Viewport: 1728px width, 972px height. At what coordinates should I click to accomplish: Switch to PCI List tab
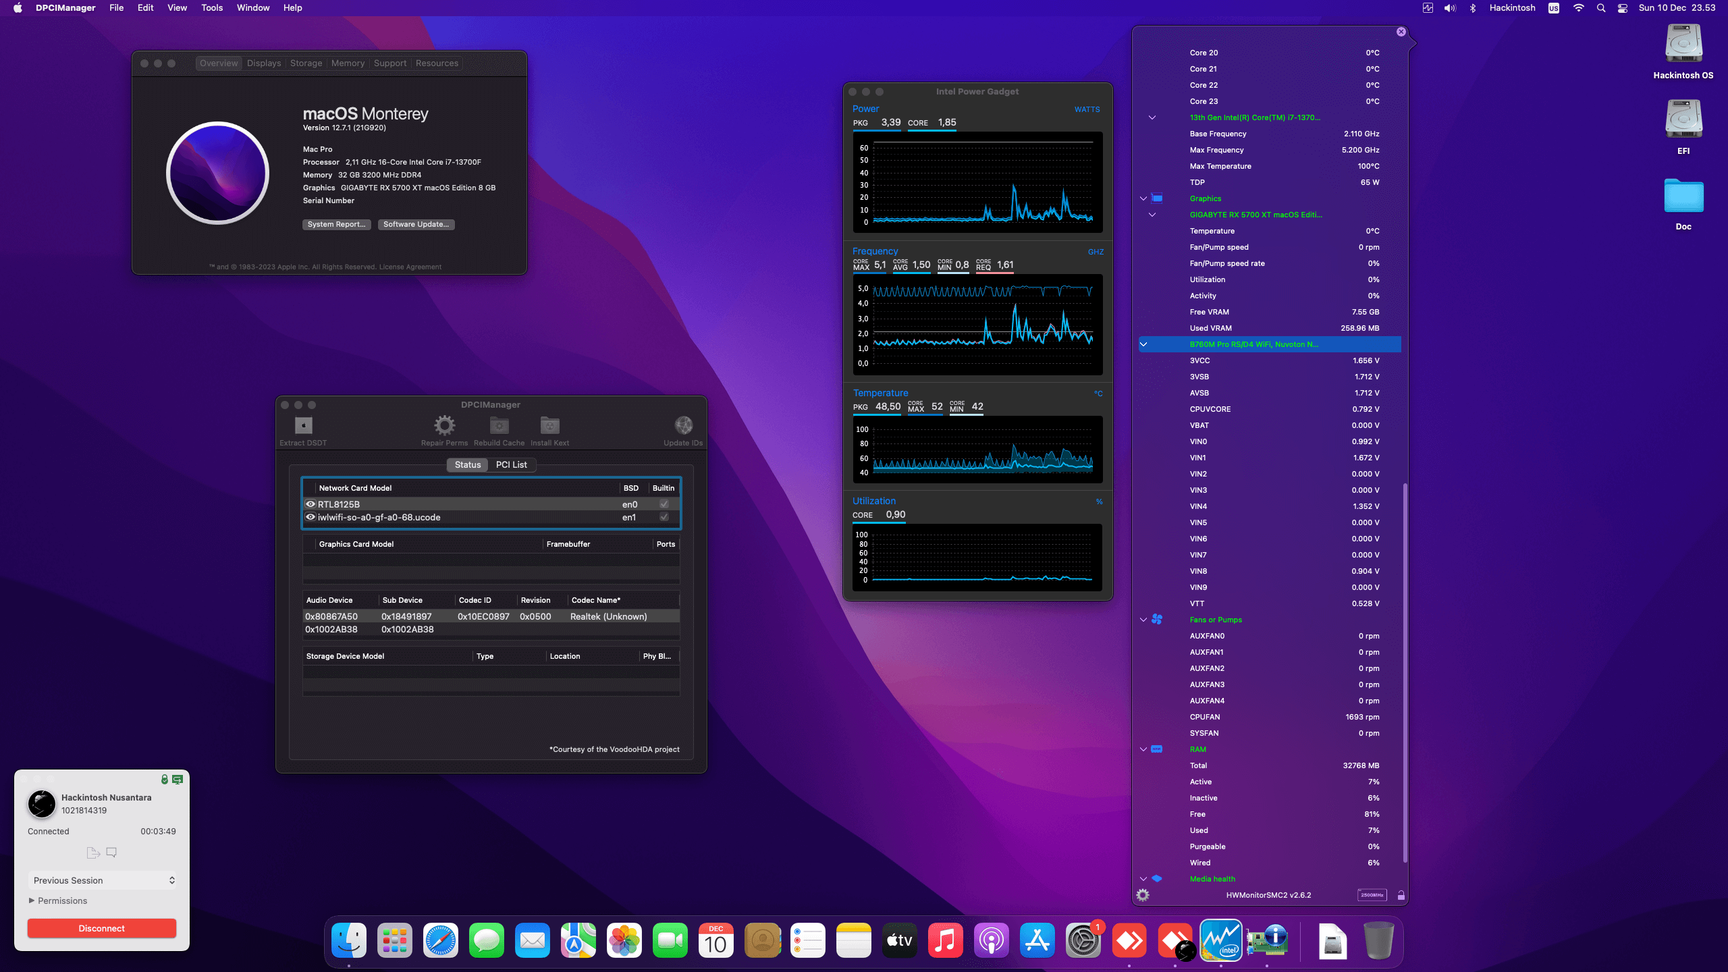(x=511, y=464)
